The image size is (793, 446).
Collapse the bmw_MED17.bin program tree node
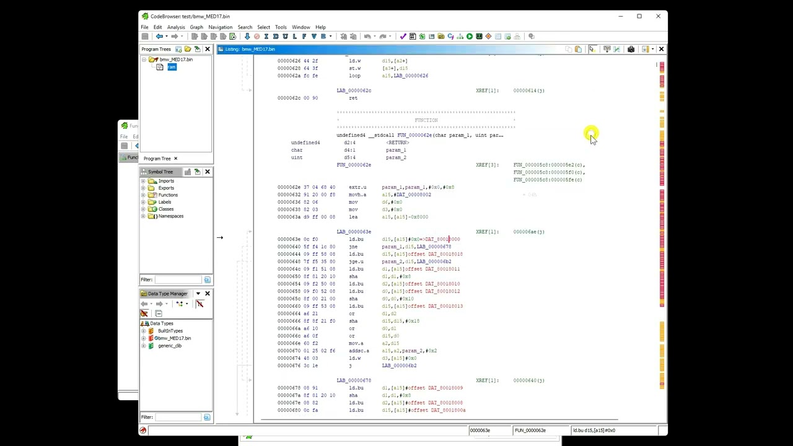[144, 59]
